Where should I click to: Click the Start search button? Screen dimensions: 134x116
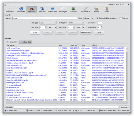(35, 33)
